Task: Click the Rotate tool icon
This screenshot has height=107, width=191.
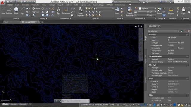Action: click(x=43, y=9)
